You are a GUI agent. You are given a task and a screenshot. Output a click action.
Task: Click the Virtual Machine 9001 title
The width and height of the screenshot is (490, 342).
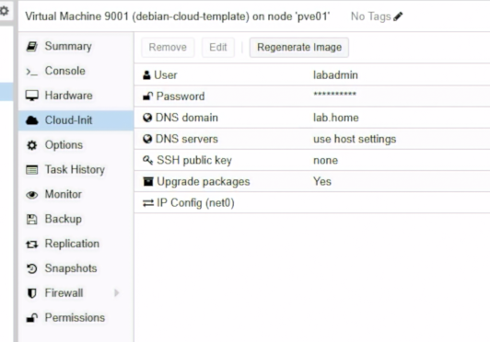pos(177,17)
